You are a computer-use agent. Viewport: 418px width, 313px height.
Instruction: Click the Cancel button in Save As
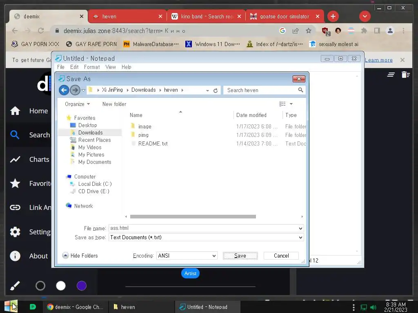pos(281,256)
